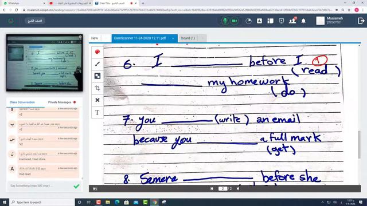Click the browser address bar
This screenshot has height=206, width=367.
coord(178,10)
